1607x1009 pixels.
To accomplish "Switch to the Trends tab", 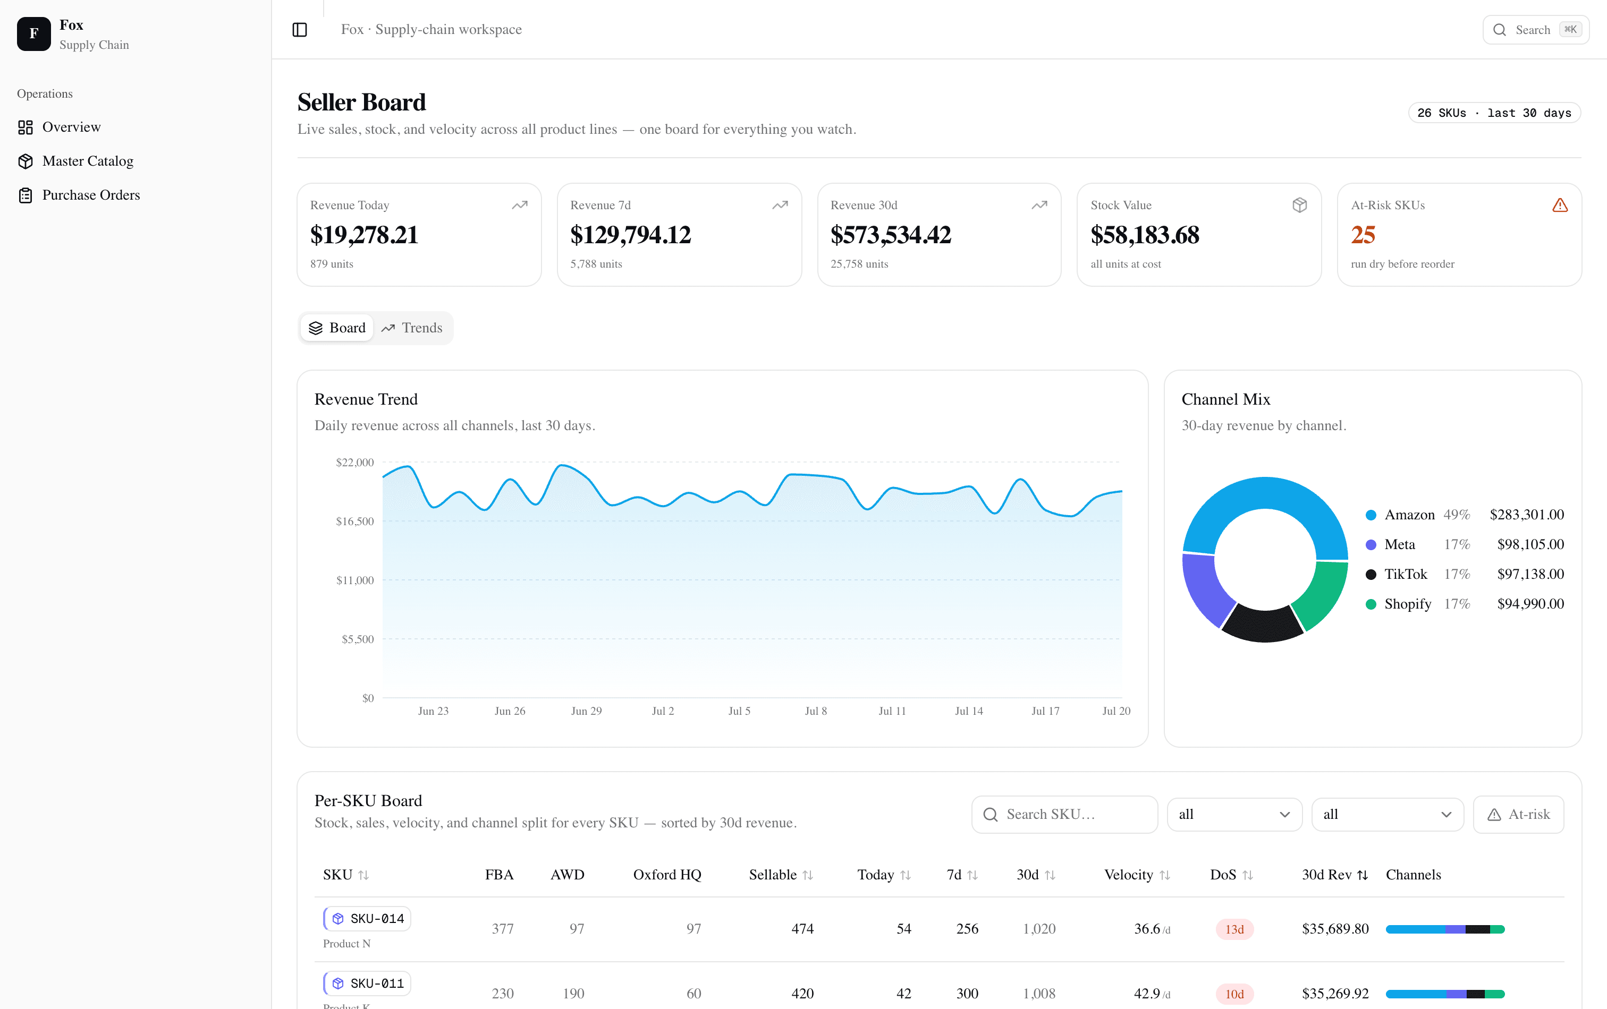I will tap(412, 328).
